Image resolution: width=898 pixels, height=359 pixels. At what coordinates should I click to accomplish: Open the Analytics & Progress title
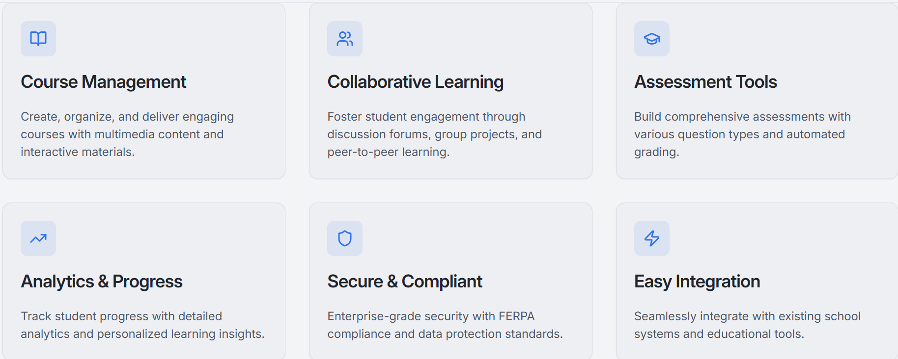click(x=102, y=282)
